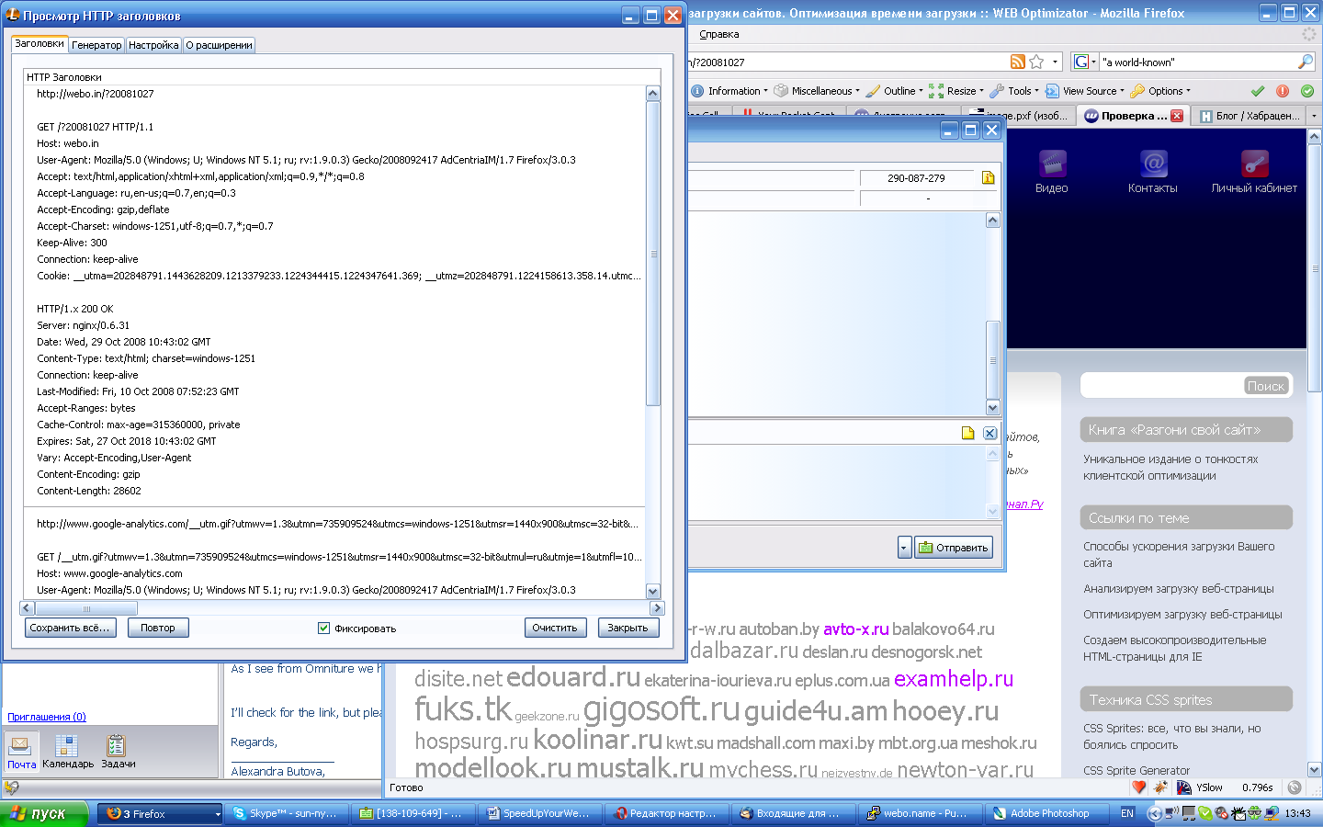Switch to the Блог / Хабрацен browser tab

(1248, 116)
